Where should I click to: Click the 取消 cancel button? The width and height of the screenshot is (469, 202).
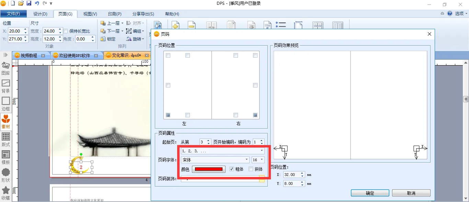click(x=411, y=193)
